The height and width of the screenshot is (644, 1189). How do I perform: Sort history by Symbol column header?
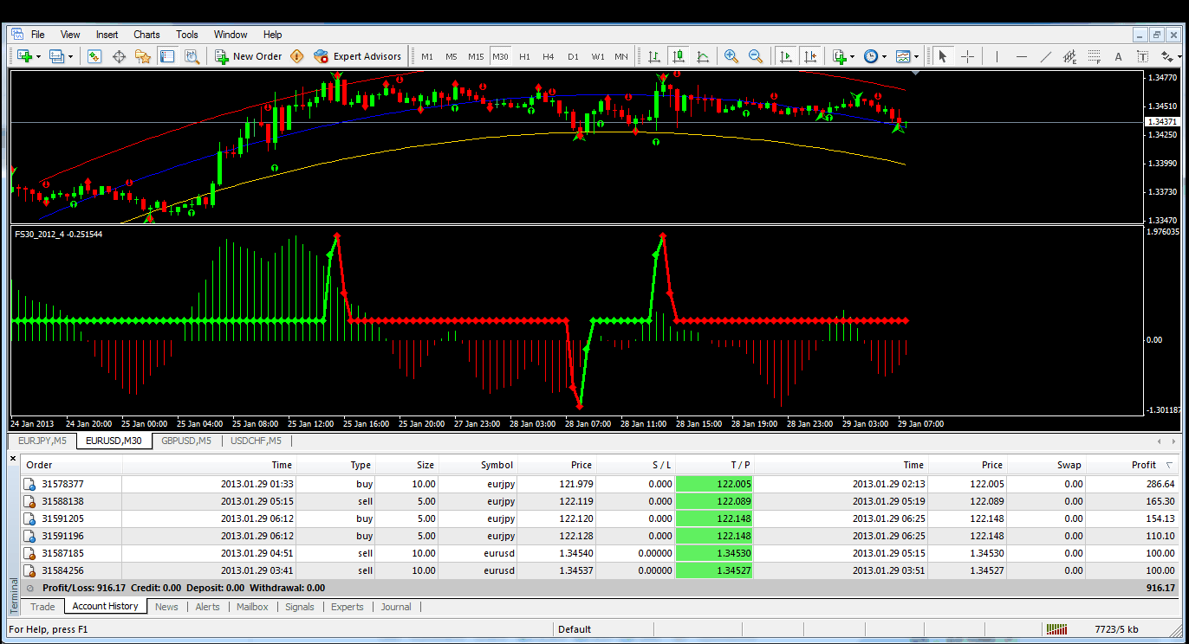coord(478,465)
